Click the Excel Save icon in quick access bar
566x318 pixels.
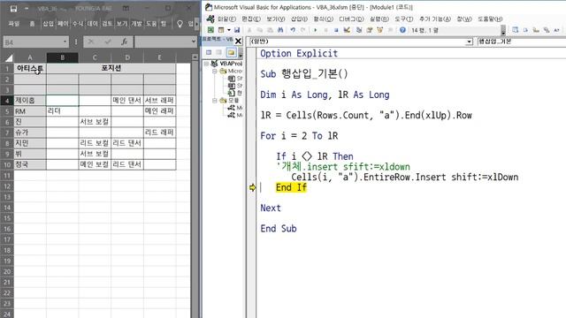click(14, 8)
